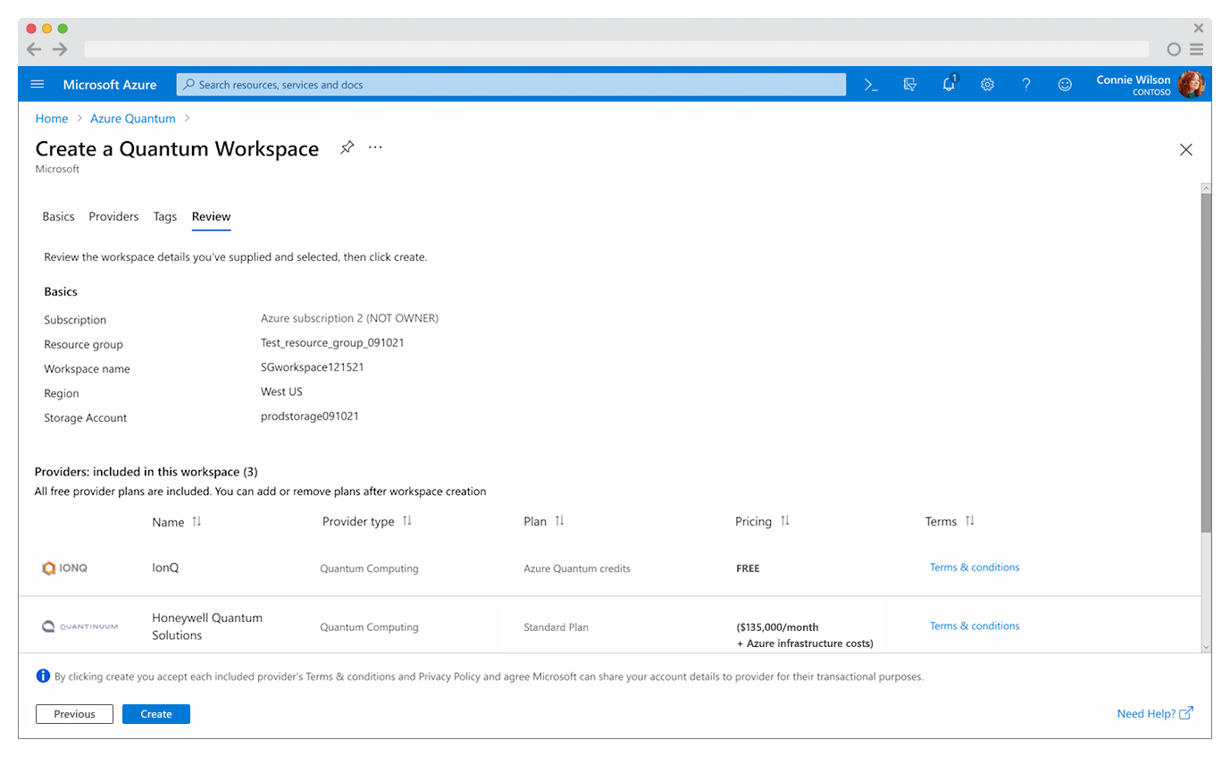Click the info icon beside the terms notice
The width and height of the screenshot is (1230, 757).
43,677
